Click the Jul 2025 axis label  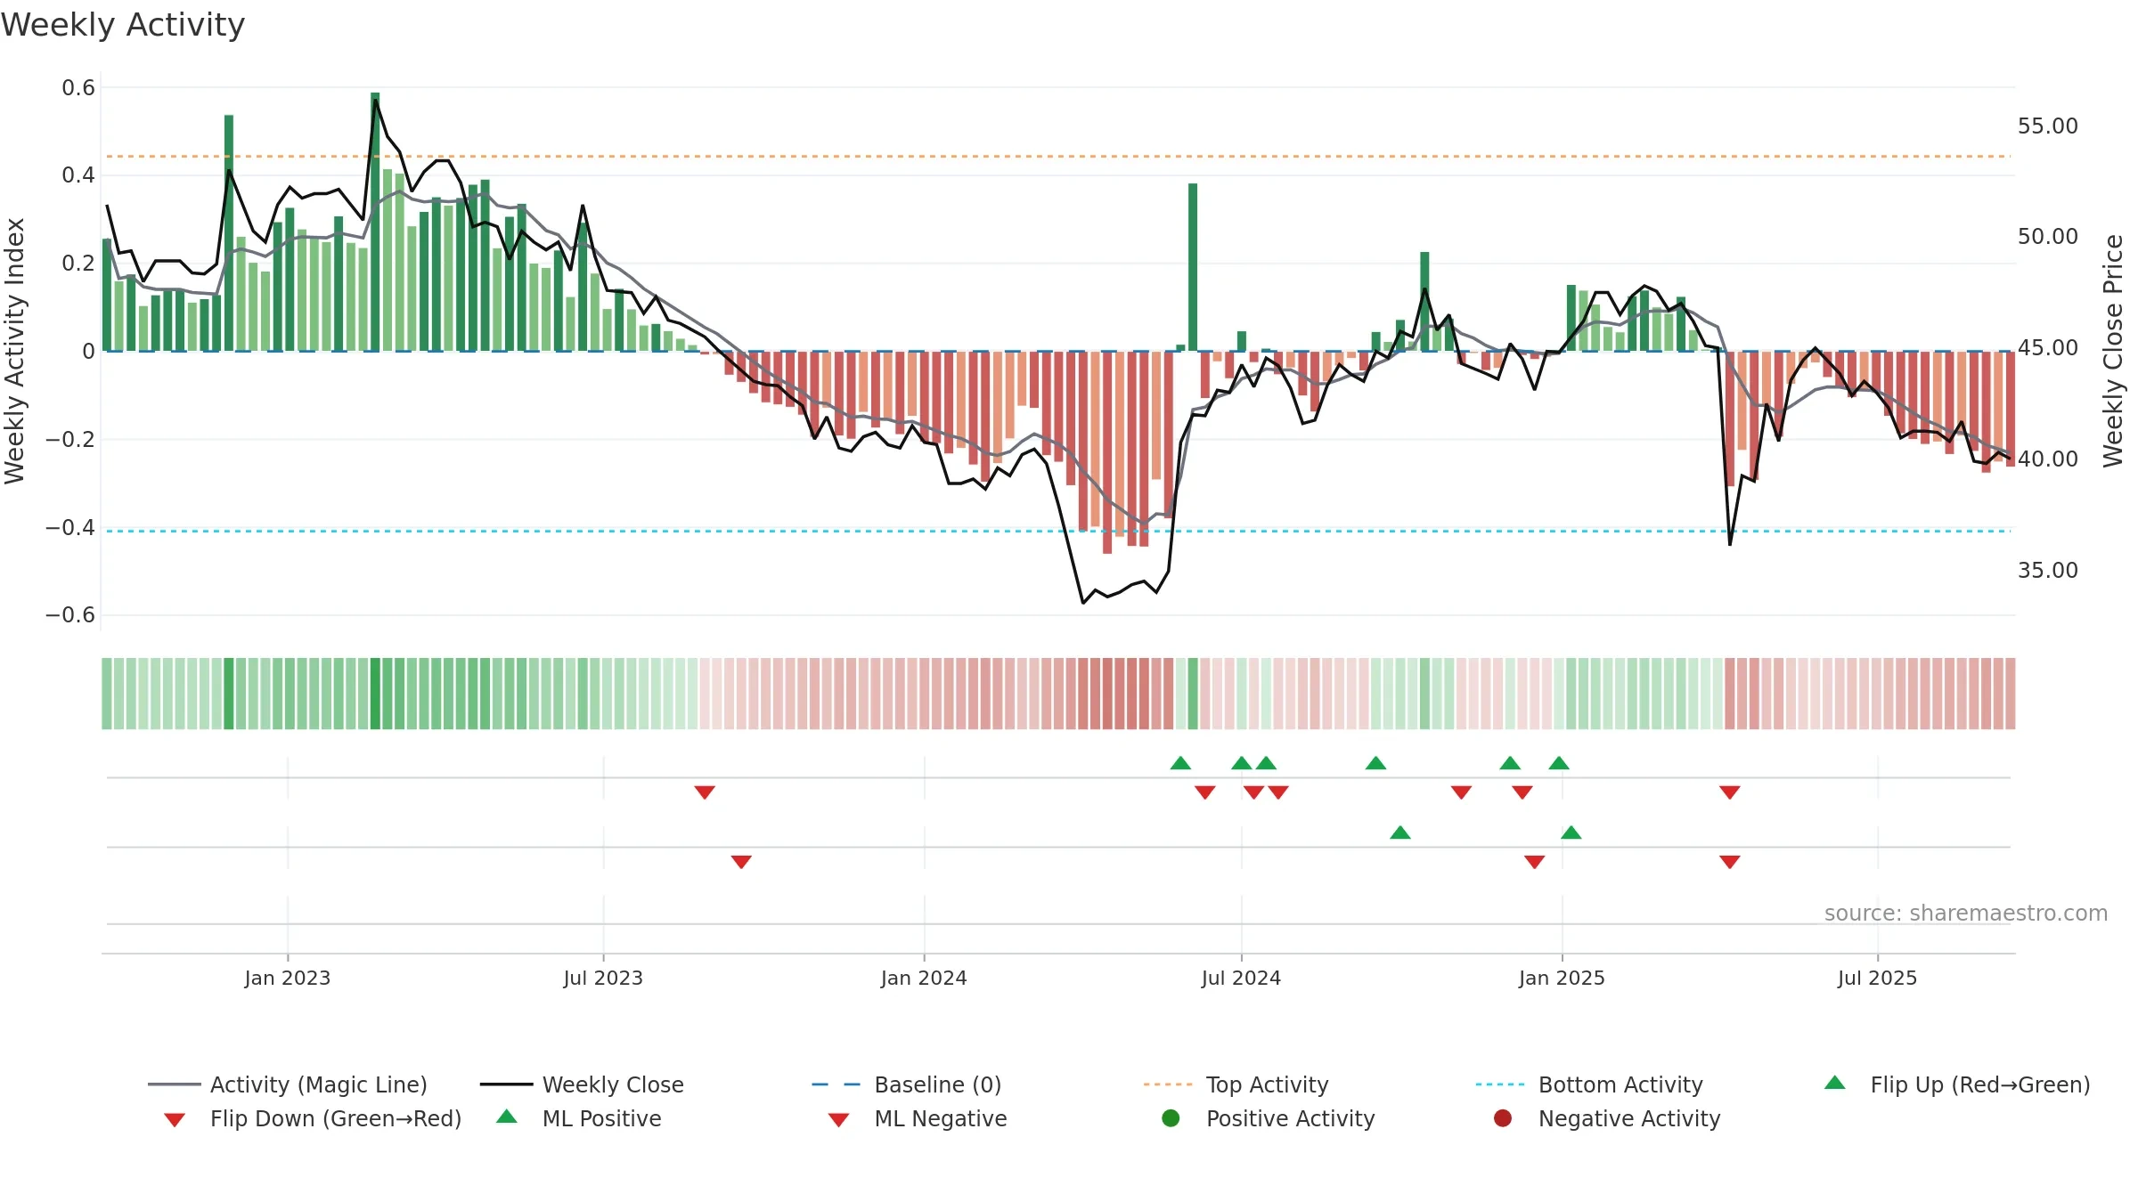pos(1877,978)
